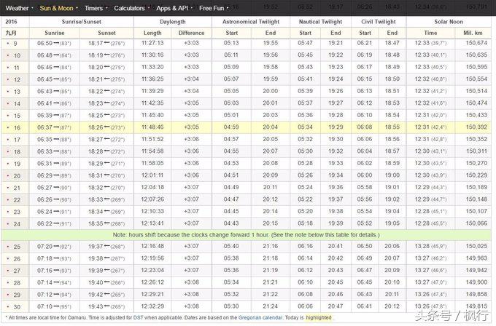This screenshot has width=496, height=326.
Task: Click the Civil Twilight header
Action: pos(379,22)
